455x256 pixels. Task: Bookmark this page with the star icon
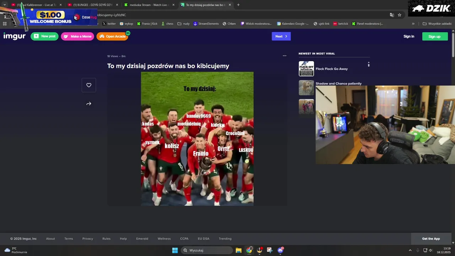point(400,15)
